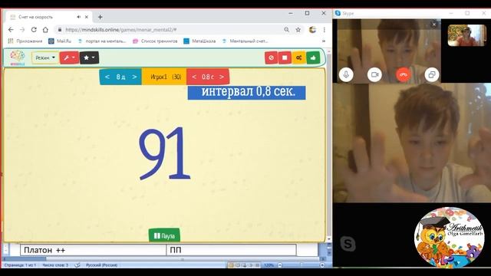The height and width of the screenshot is (276, 491).
Task: Click Русский (Россия) language indicator
Action: coord(101,265)
